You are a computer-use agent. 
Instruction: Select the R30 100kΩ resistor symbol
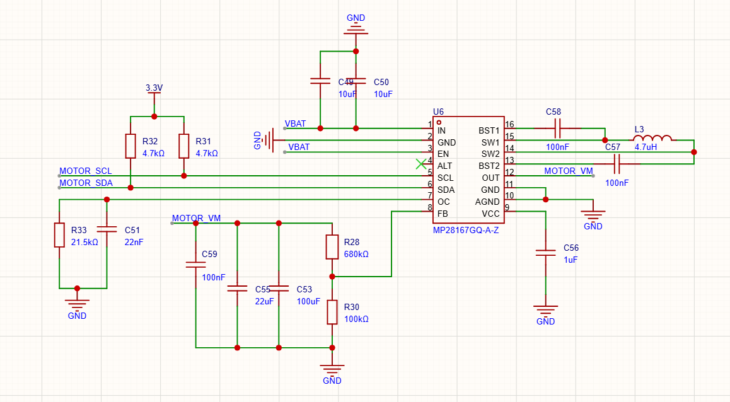332,313
